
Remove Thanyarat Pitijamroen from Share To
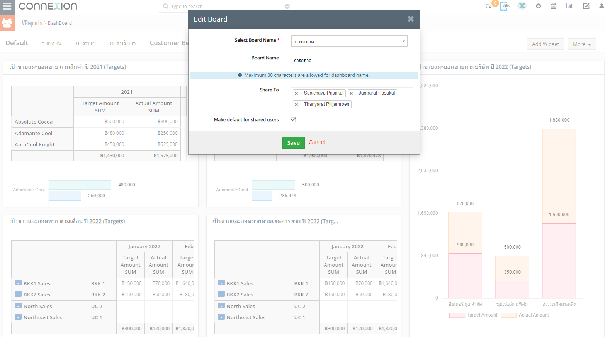[x=296, y=105]
